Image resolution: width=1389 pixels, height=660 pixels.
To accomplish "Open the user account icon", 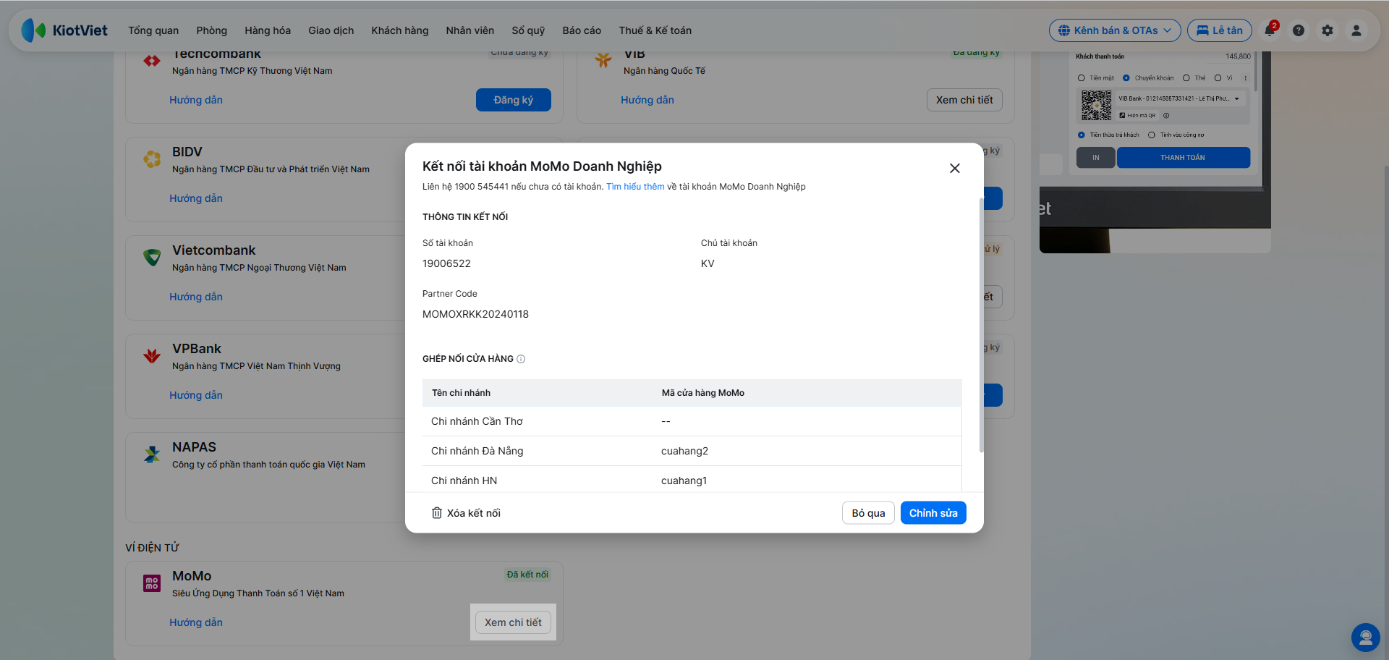I will coord(1356,30).
